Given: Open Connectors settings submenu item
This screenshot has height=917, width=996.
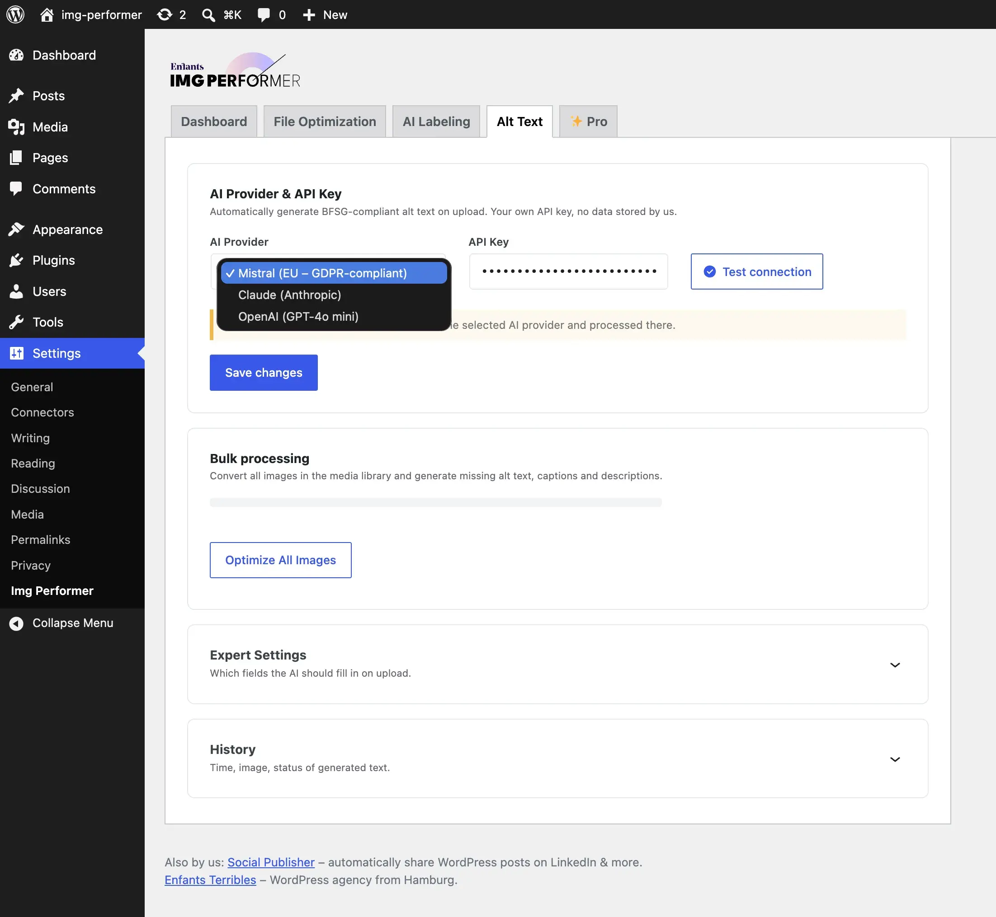Looking at the screenshot, I should tap(42, 412).
